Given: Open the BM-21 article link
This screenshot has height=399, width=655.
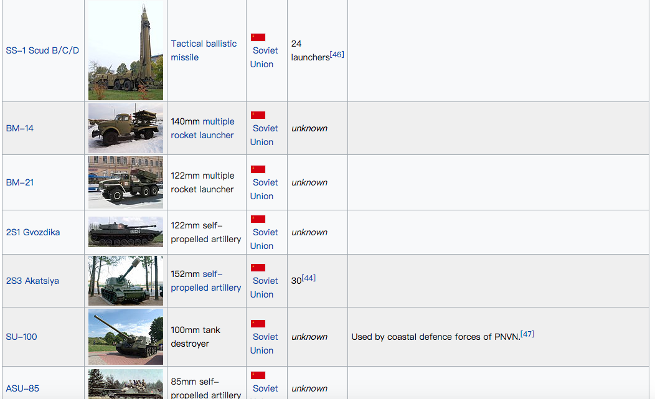Looking at the screenshot, I should (20, 182).
